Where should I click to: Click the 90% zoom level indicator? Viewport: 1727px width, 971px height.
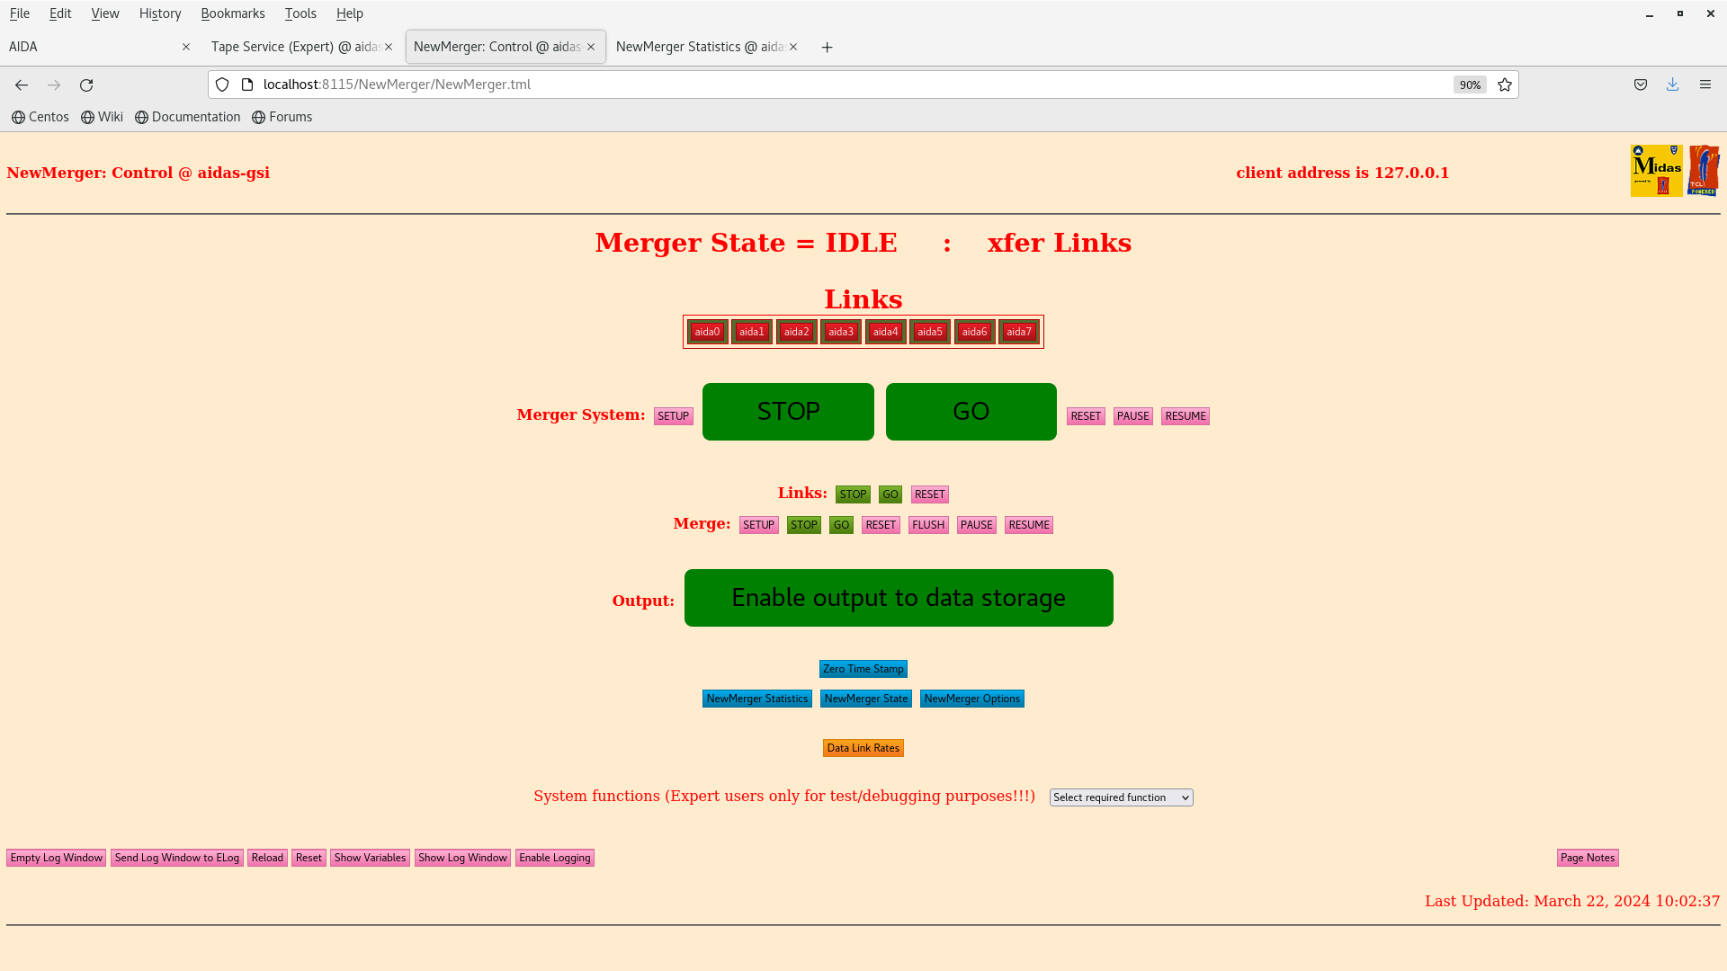coord(1470,85)
